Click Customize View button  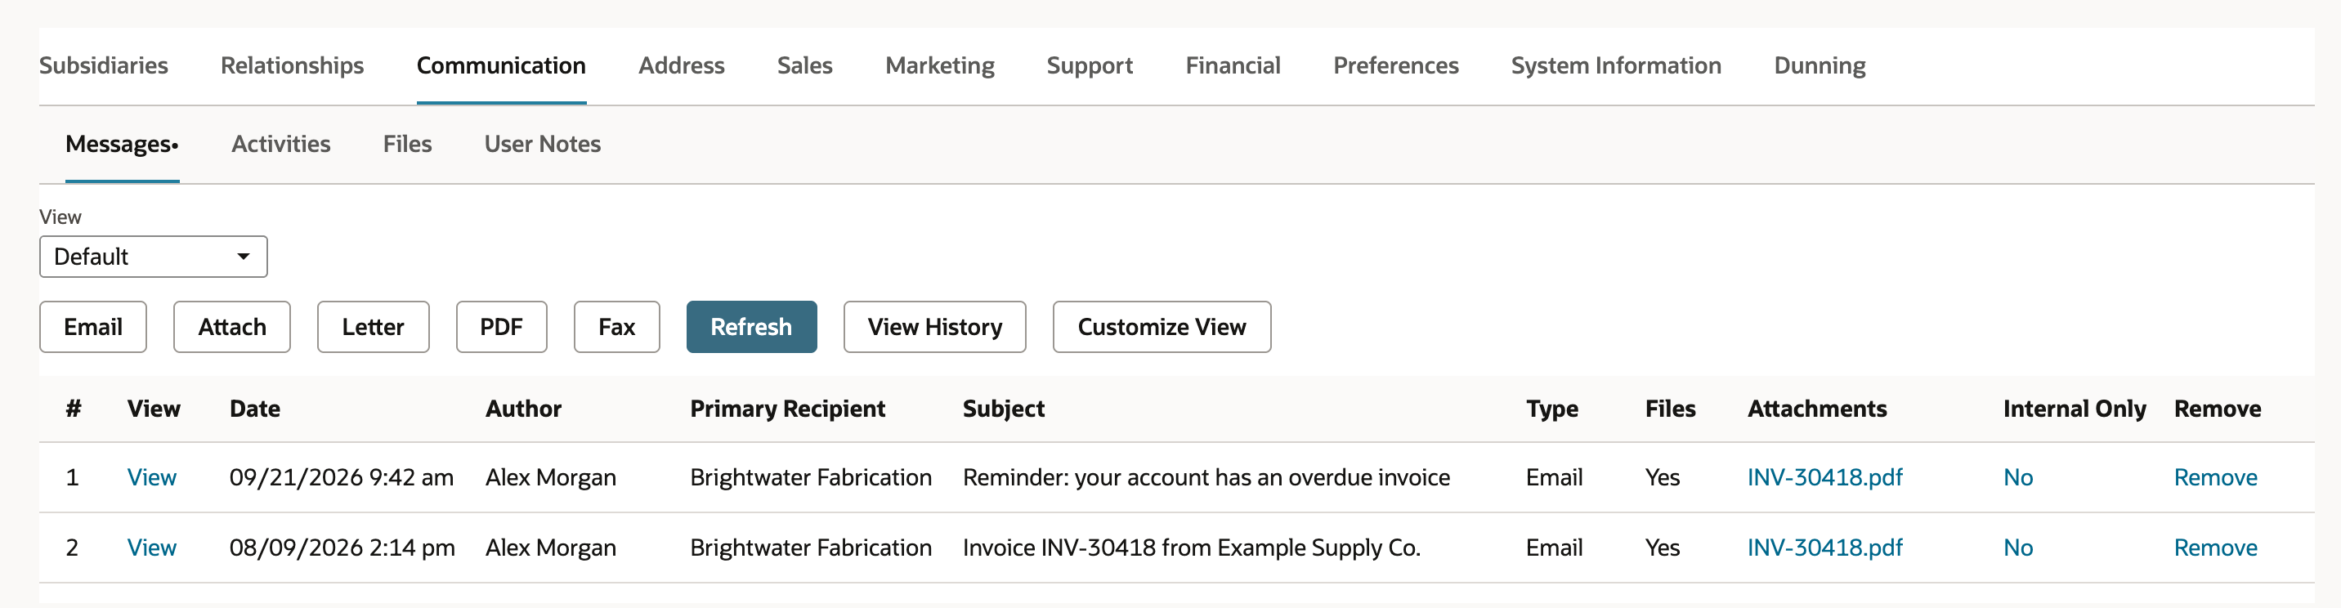coord(1162,326)
